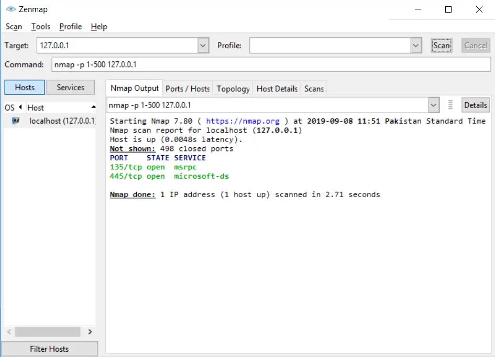This screenshot has height=357, width=495.
Task: Click the PORT column heading in output
Action: (x=119, y=158)
